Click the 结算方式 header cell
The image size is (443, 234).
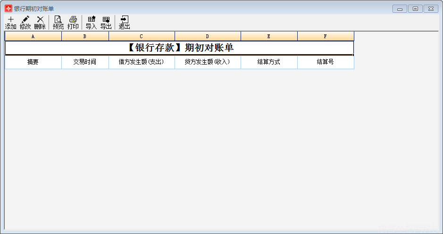(x=269, y=62)
